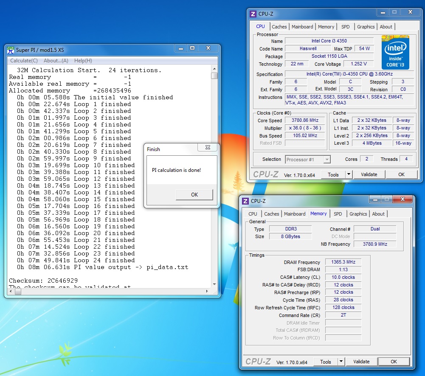The width and height of the screenshot is (425, 376).
Task: Expand the Tools dropdown arrow in upper CPU-Z
Action: pyautogui.click(x=349, y=175)
